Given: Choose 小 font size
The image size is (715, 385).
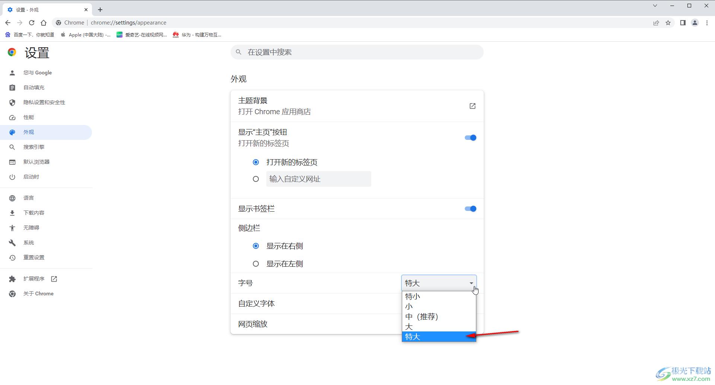Looking at the screenshot, I should 439,307.
